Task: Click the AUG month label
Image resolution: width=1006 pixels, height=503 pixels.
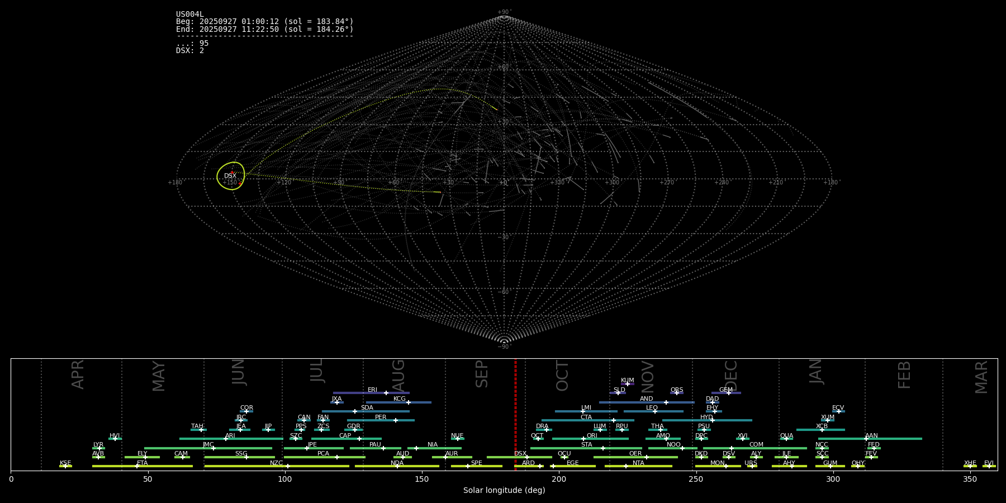Action: [398, 376]
